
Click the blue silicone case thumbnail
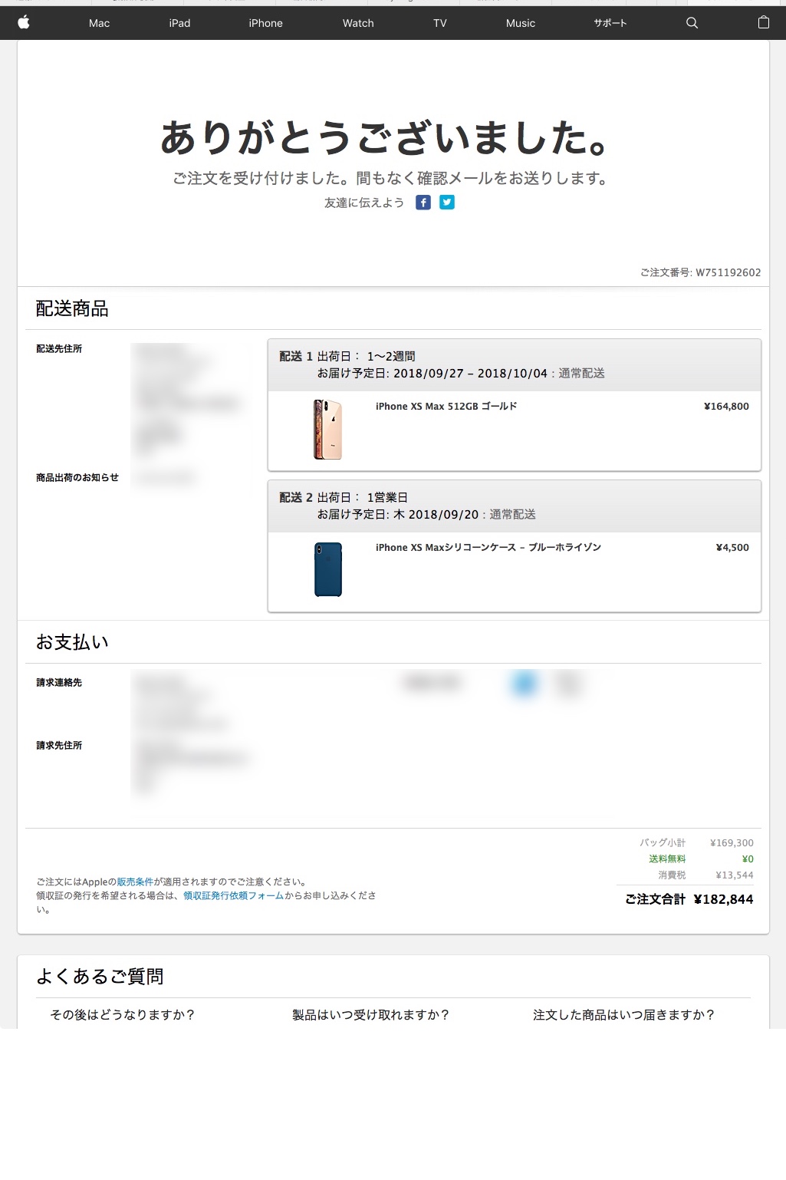(328, 569)
